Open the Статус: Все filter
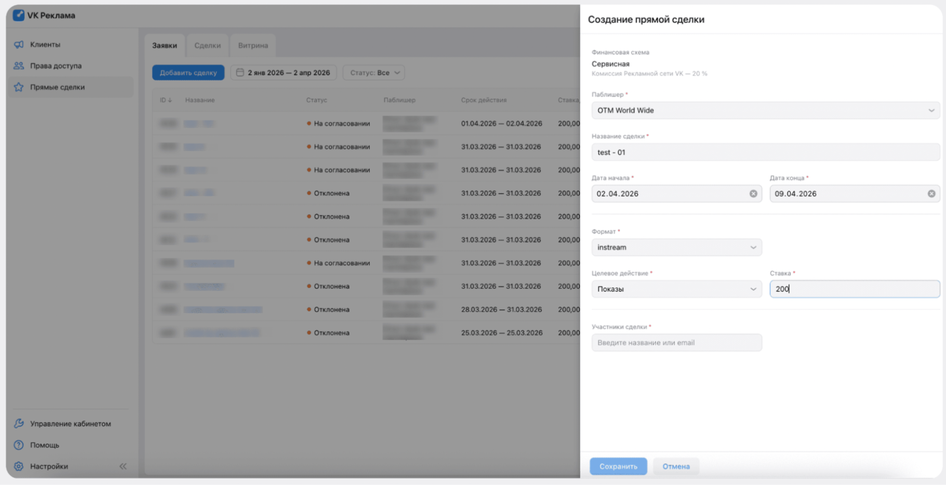Viewport: 946px width, 485px height. 374,72
